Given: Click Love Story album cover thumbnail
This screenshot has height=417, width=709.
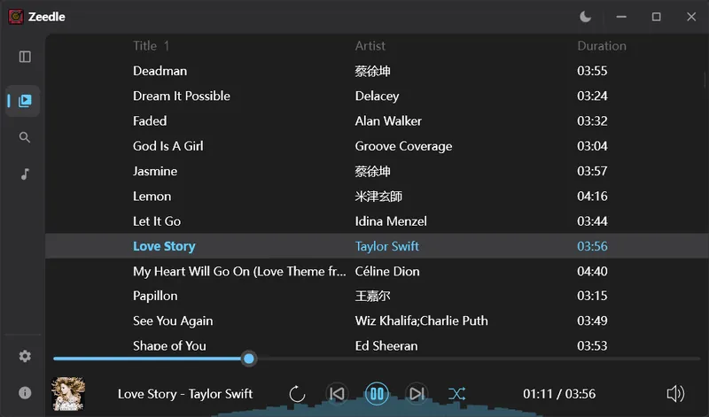Looking at the screenshot, I should (x=68, y=393).
